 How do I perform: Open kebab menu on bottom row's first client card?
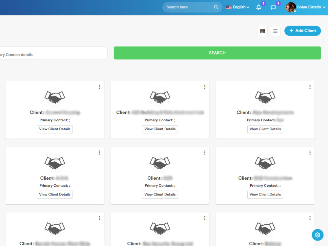[x=100, y=218]
